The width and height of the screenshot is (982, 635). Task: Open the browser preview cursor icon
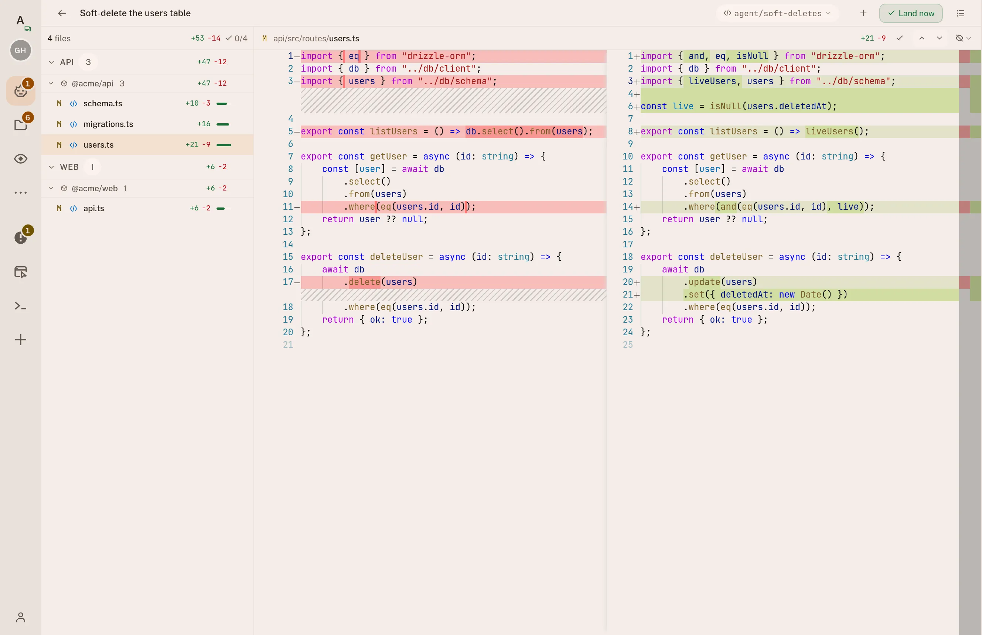(21, 272)
